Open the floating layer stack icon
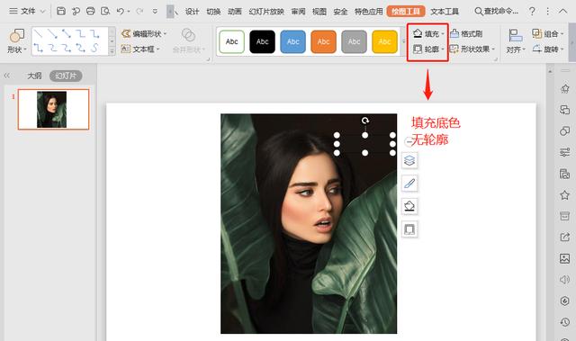The image size is (576, 341). pyautogui.click(x=409, y=160)
